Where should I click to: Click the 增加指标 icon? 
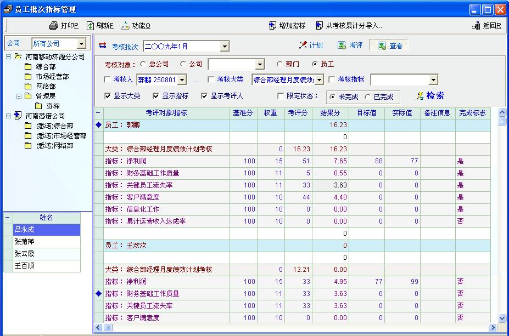click(x=273, y=26)
